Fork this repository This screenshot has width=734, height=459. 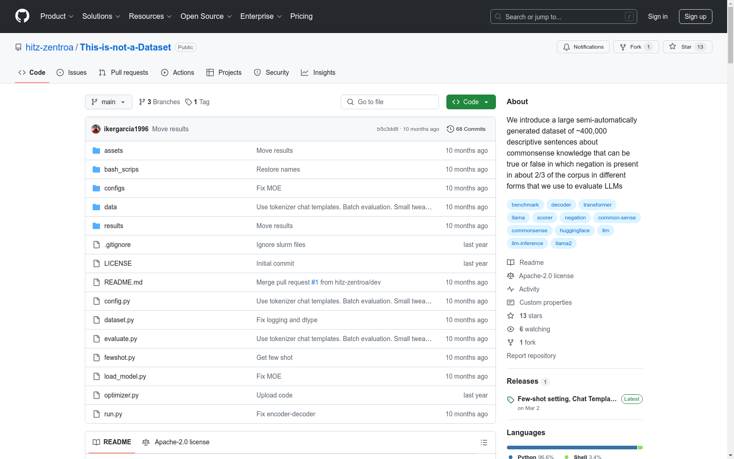[636, 47]
